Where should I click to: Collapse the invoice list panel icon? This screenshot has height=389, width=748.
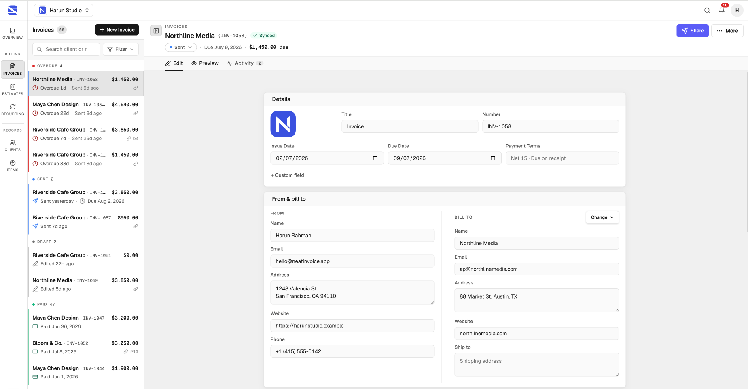point(156,31)
